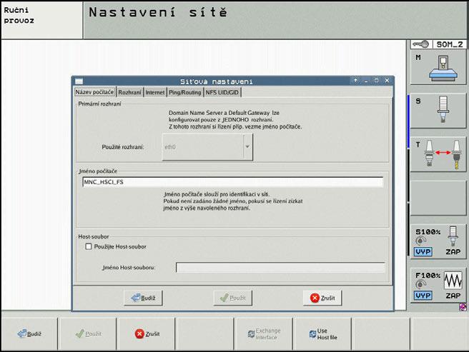Click the Ruční provoz mode label
469x352 pixels.
[19, 15]
